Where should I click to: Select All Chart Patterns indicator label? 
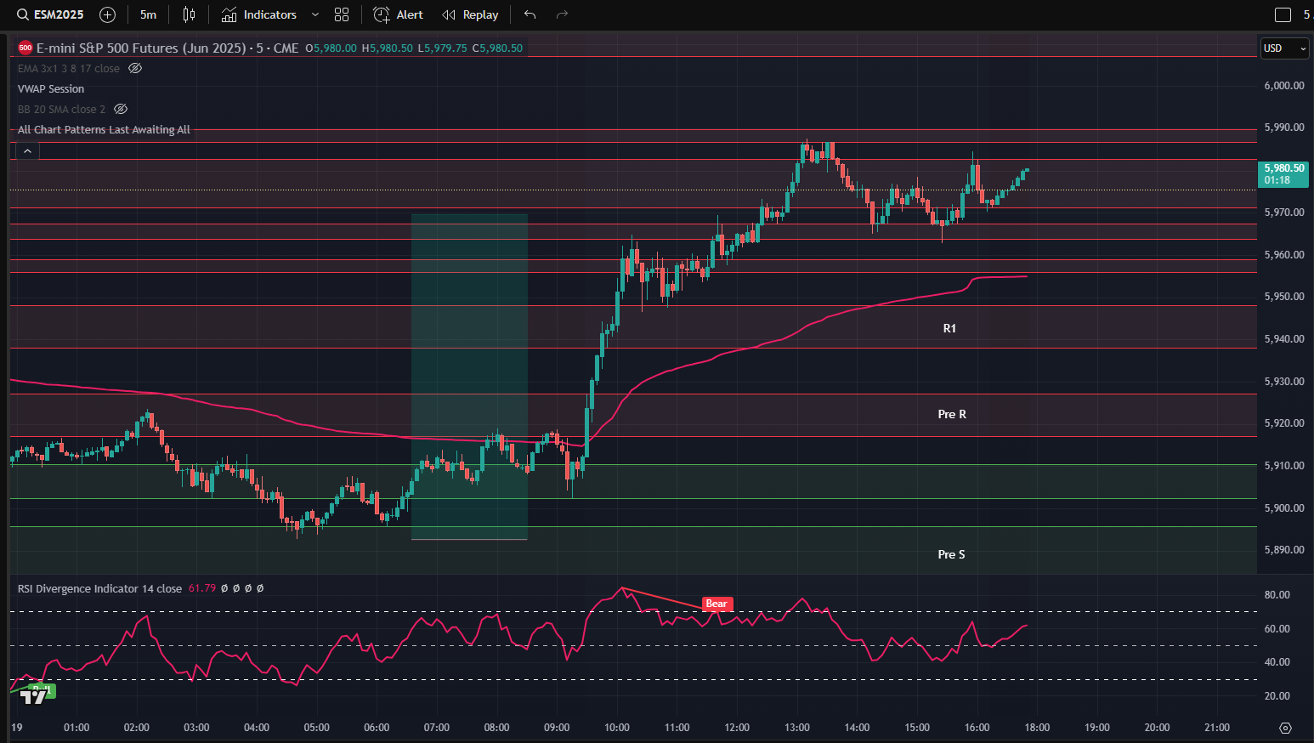pos(104,129)
